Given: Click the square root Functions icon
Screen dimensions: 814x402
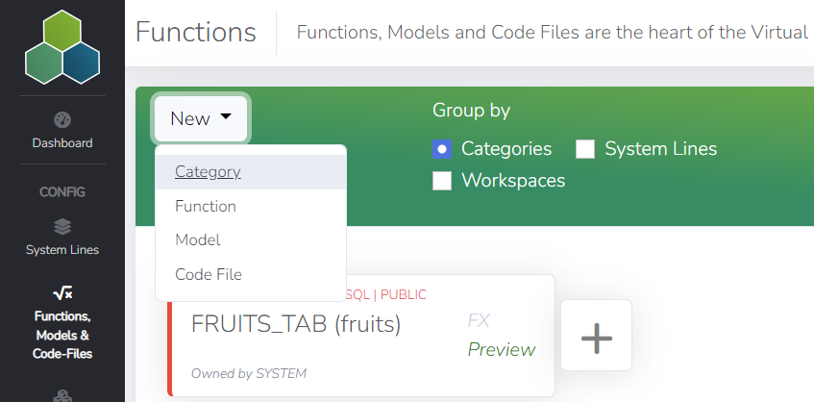Looking at the screenshot, I should [62, 293].
